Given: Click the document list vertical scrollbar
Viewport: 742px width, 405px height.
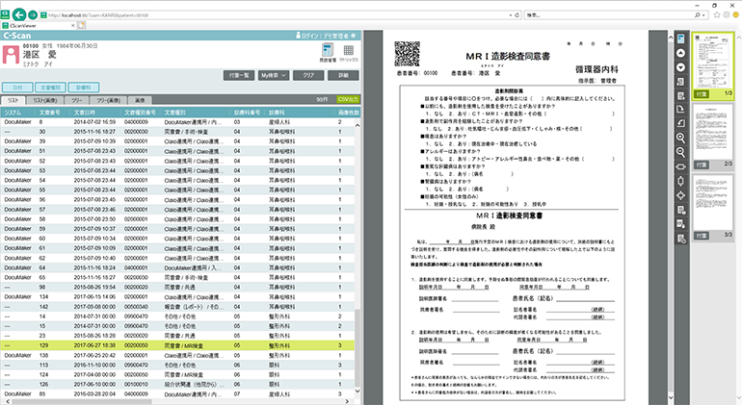Looking at the screenshot, I should (358, 347).
